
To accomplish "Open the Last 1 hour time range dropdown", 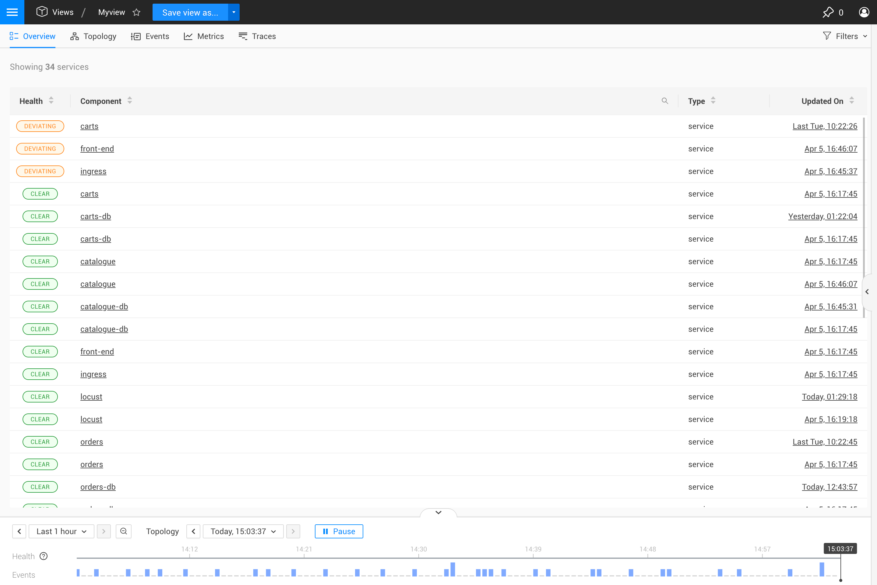I will click(62, 531).
